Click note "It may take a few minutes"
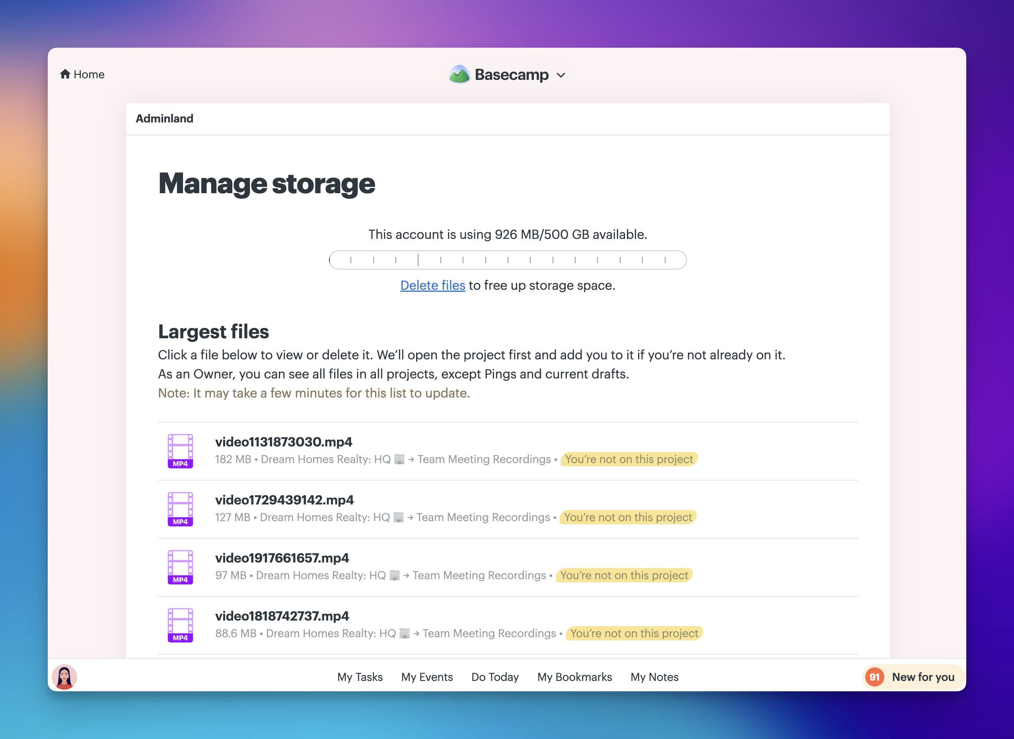This screenshot has width=1014, height=739. pyautogui.click(x=314, y=393)
